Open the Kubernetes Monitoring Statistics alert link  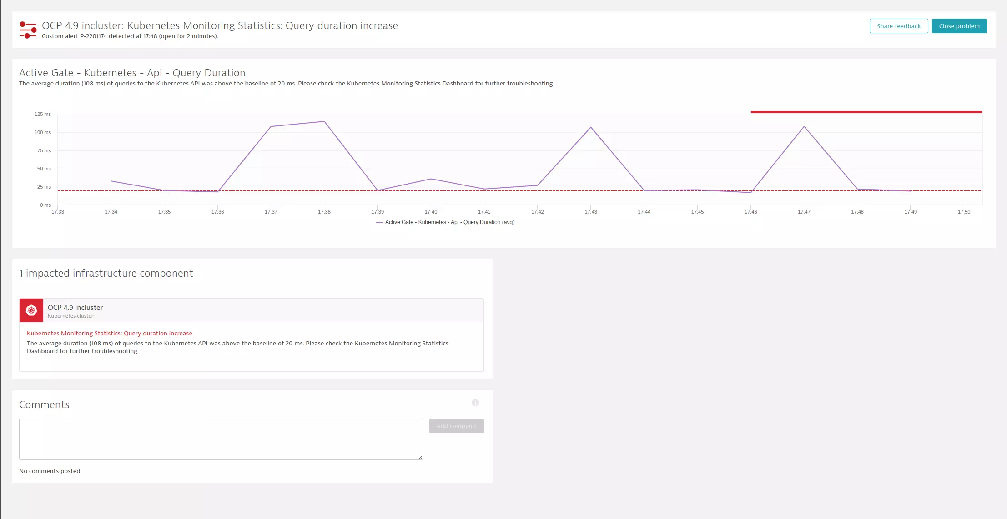[x=109, y=333]
